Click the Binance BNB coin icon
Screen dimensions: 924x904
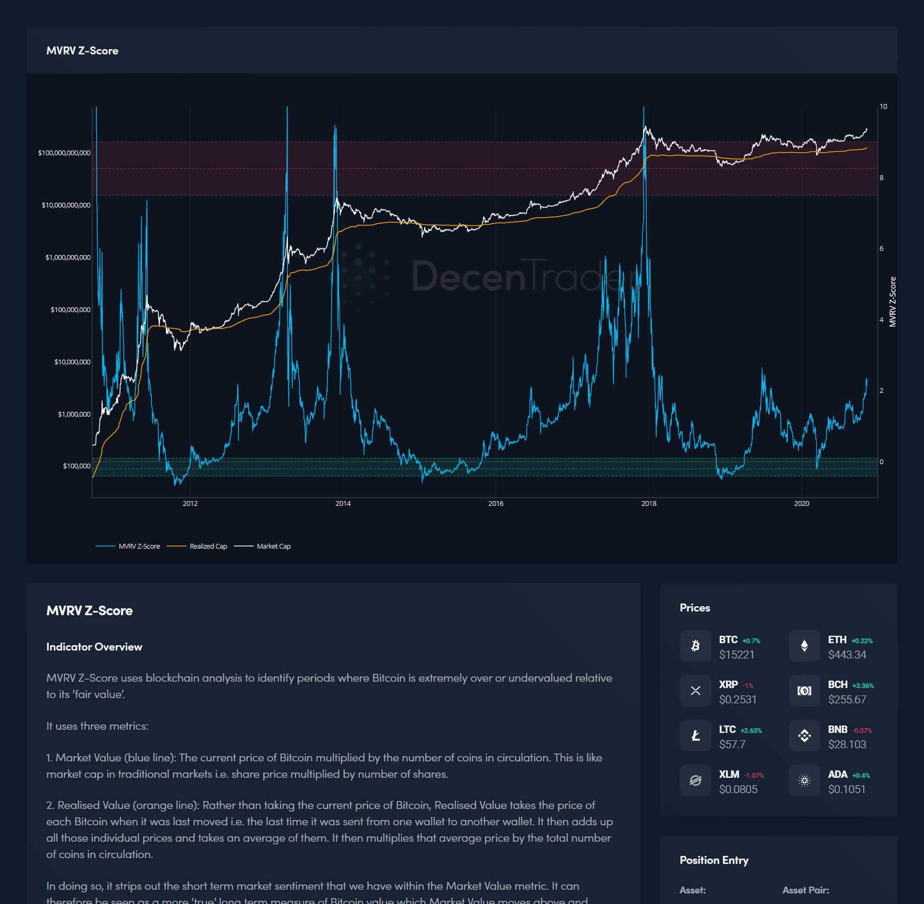point(804,736)
